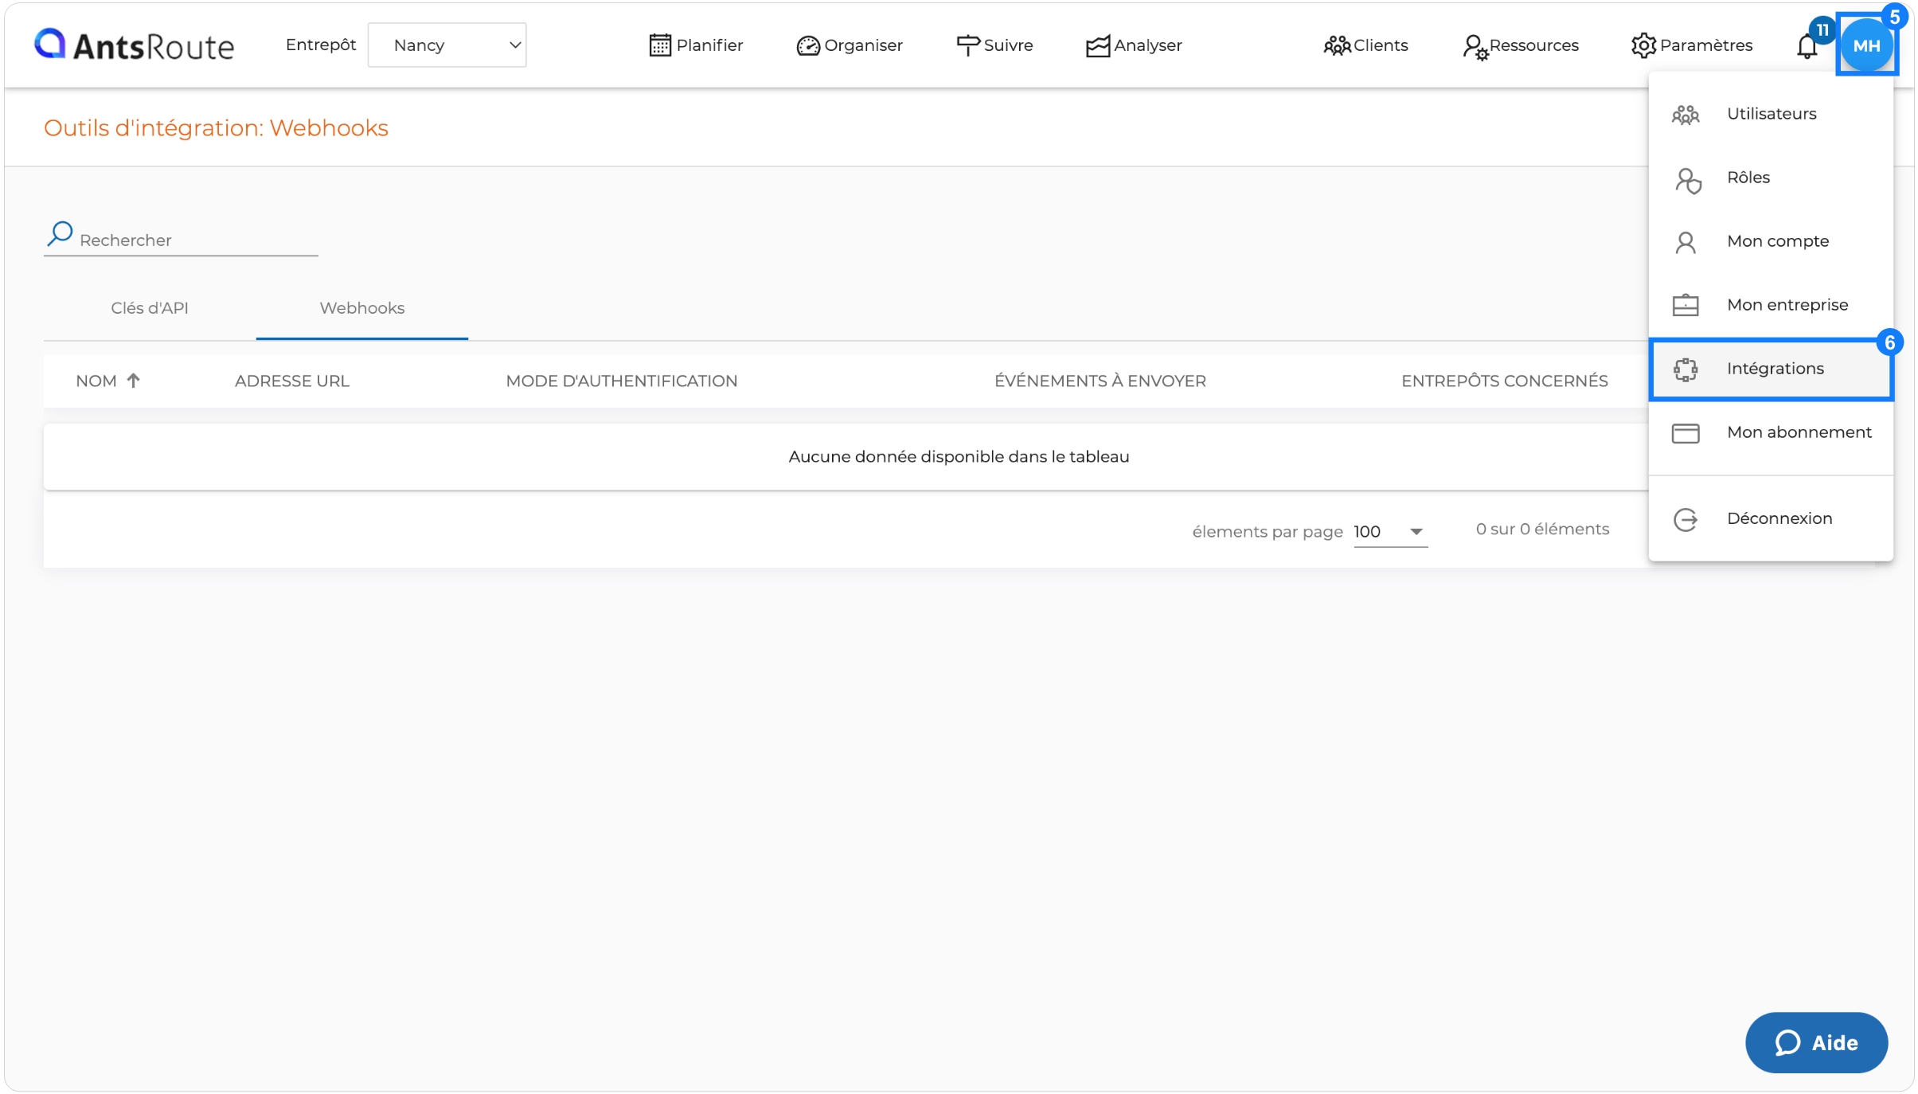1918x1094 pixels.
Task: Click the Rôles shield-person icon
Action: 1688,180
